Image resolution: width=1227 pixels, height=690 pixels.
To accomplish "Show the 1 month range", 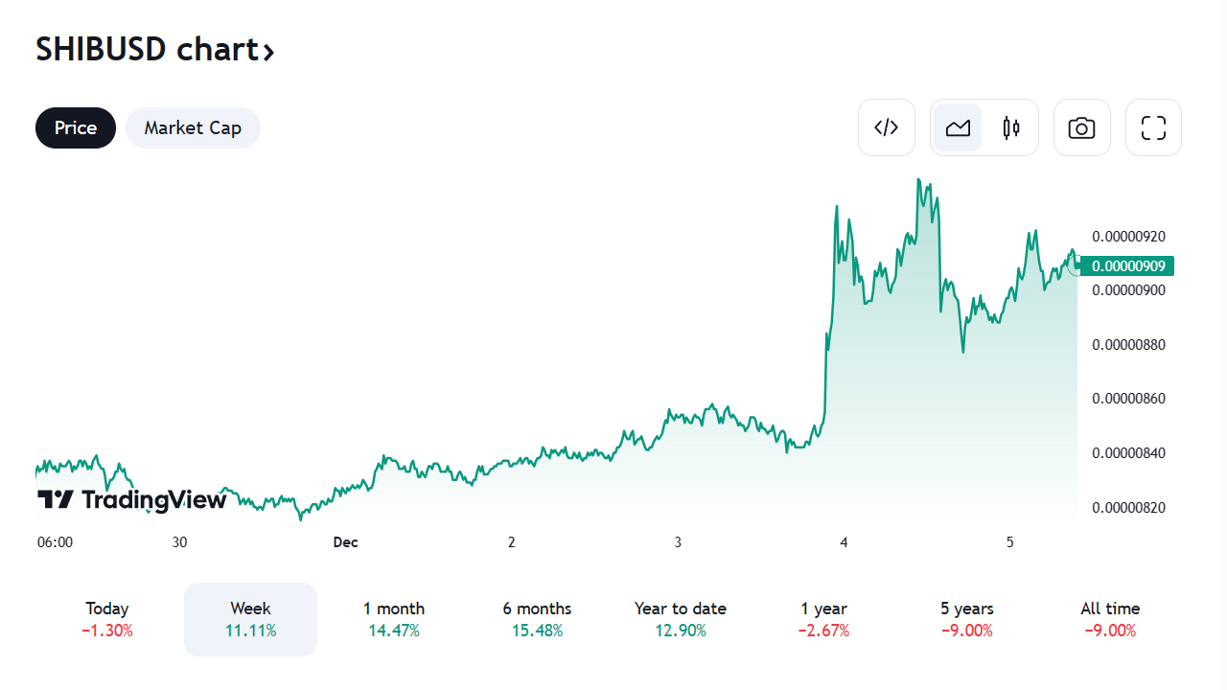I will tap(394, 619).
